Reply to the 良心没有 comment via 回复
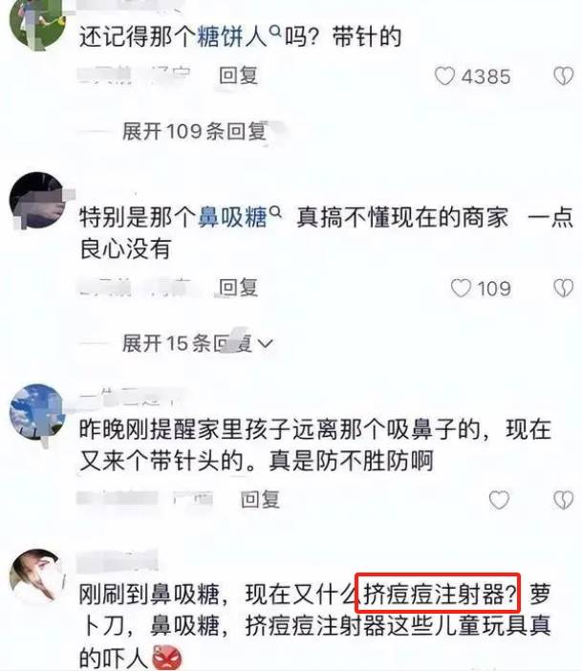The width and height of the screenshot is (582, 671). coord(238,287)
